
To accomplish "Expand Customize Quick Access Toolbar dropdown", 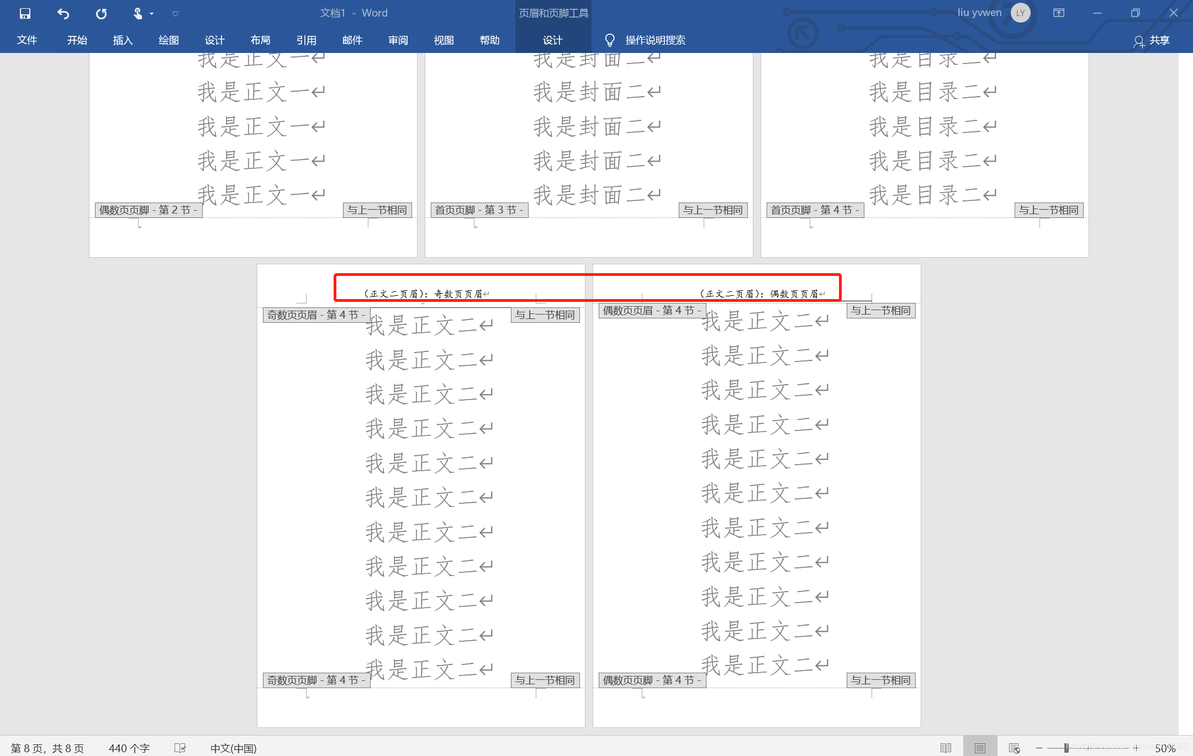I will pyautogui.click(x=175, y=13).
